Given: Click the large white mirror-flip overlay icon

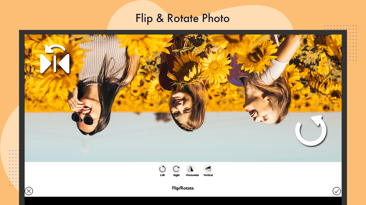Looking at the screenshot, I should coord(55,59).
